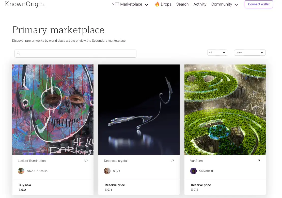Click SalvoIn3D's avatar icon
Screen dimensions: 282x198
[193, 171]
